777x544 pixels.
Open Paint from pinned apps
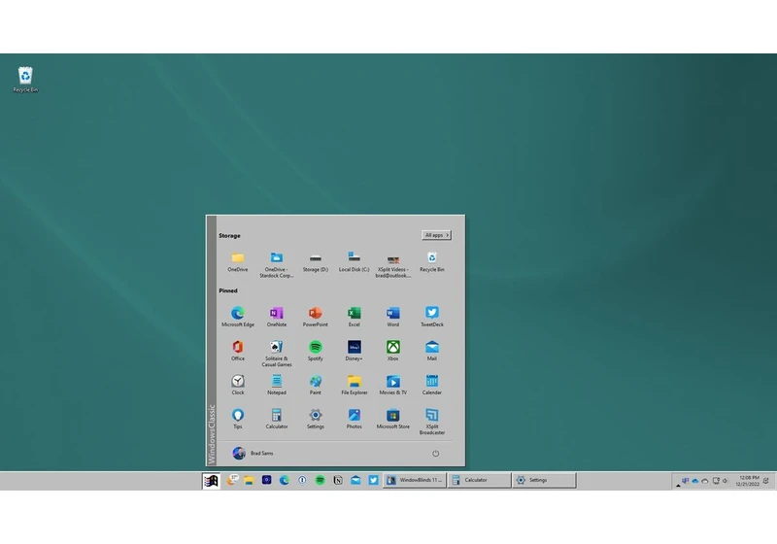tap(315, 385)
